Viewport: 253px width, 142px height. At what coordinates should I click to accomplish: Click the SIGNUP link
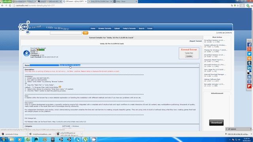228,33
